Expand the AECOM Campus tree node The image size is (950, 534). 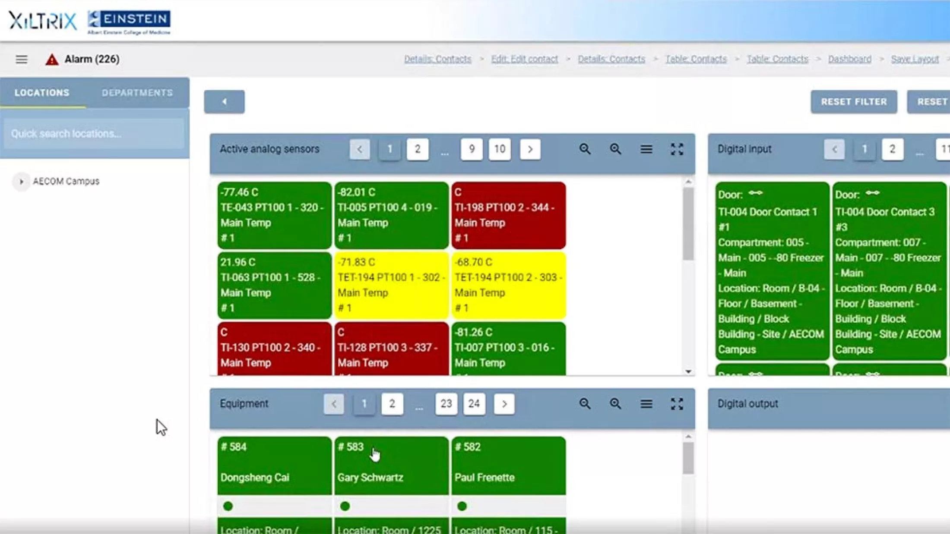pos(21,182)
